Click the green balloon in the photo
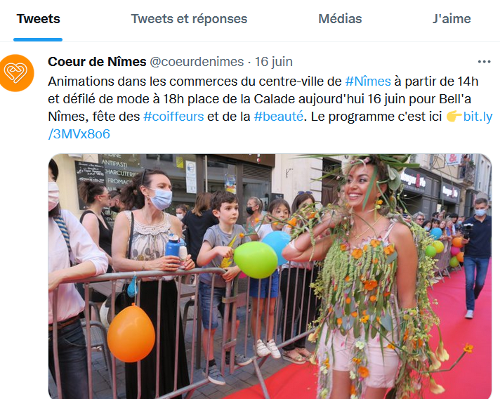Screen dimensions: 500x399 (256, 260)
